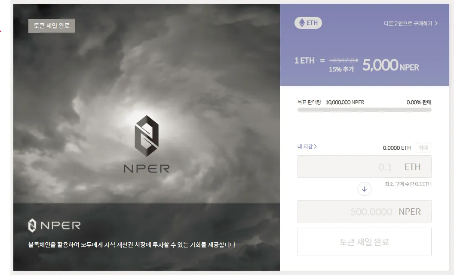Click the 토큰 세일 완료 badge on the image
Viewport: 454px width, 275px height.
point(52,26)
